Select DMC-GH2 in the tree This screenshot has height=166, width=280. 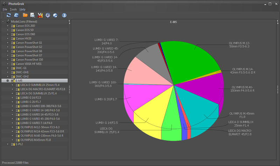22,77
